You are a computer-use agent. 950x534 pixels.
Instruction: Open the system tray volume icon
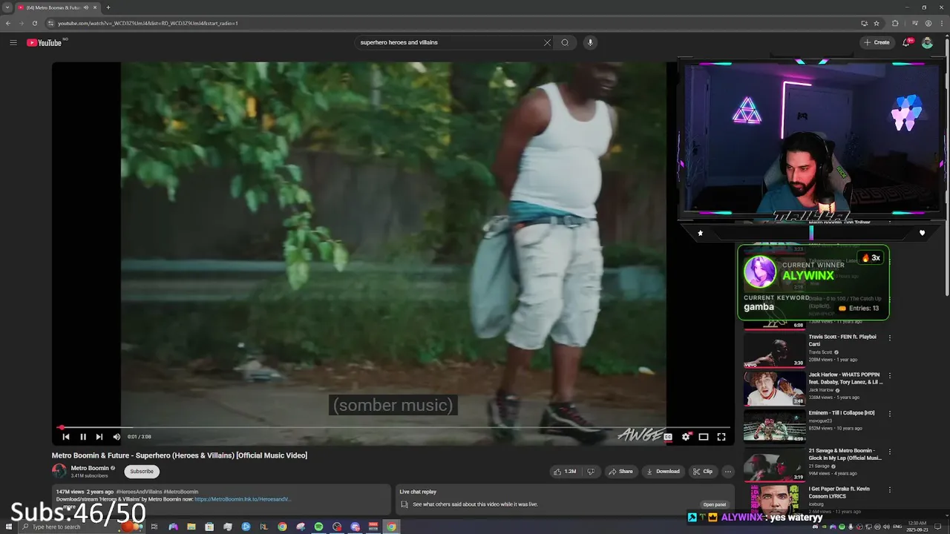pos(888,527)
